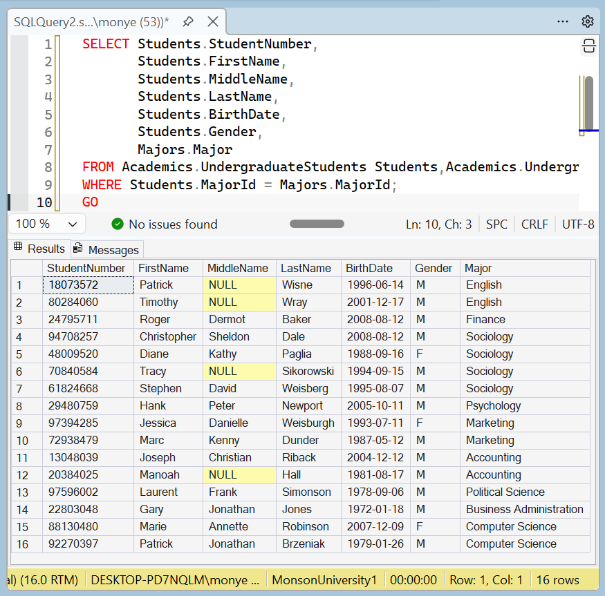Click the Ln: 10, Ch: 3 indicator

(438, 224)
